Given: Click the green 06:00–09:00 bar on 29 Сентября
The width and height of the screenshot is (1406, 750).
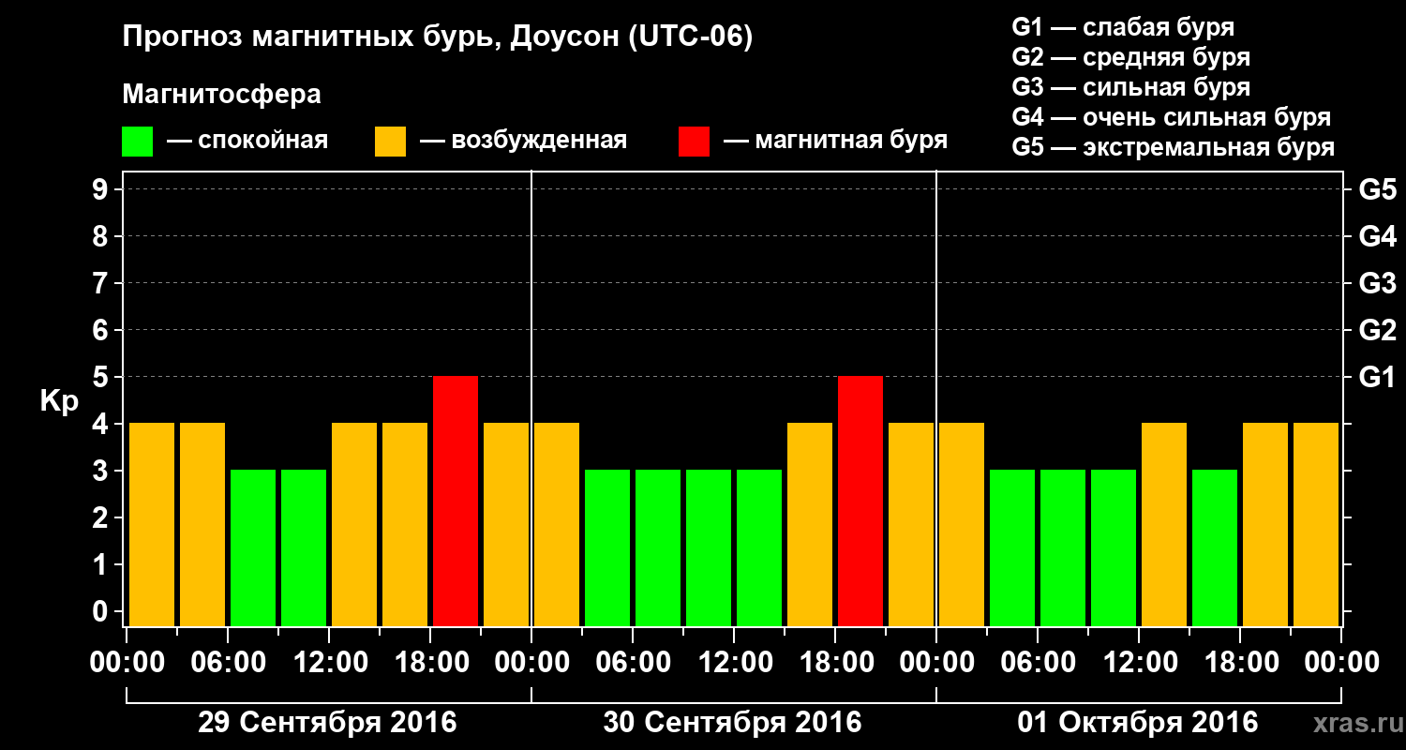Looking at the screenshot, I should [x=253, y=548].
